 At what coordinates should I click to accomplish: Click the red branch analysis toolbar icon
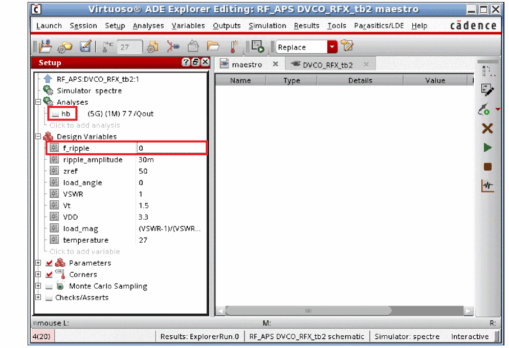click(x=173, y=47)
